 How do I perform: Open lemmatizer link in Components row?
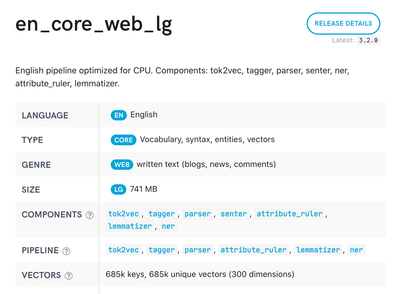coord(130,226)
